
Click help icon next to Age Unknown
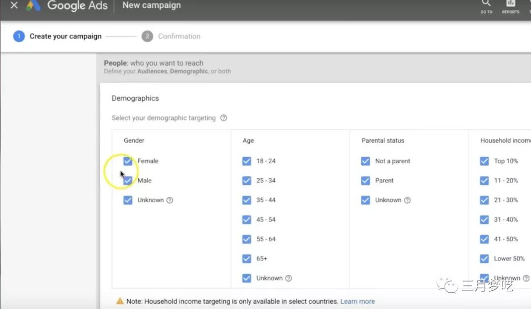coord(289,279)
